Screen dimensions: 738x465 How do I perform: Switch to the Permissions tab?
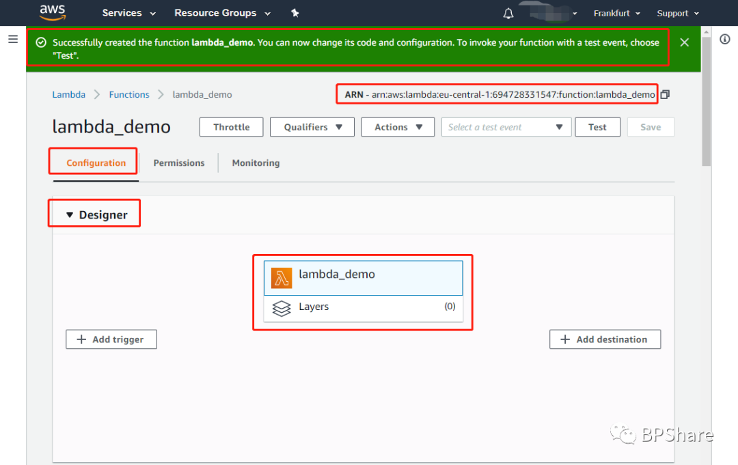coord(179,163)
